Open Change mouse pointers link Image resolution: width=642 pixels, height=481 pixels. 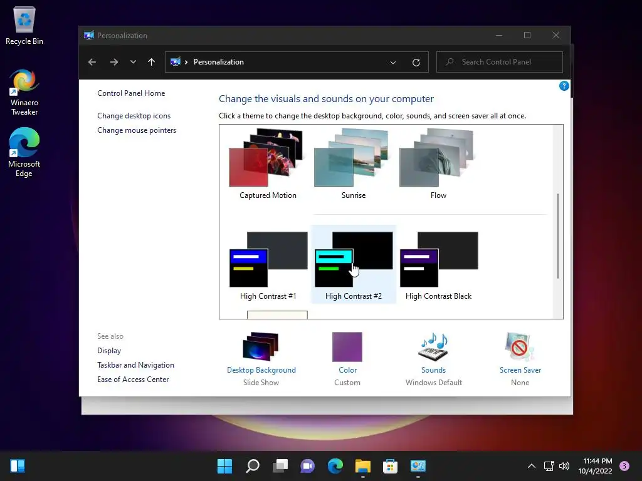click(137, 130)
